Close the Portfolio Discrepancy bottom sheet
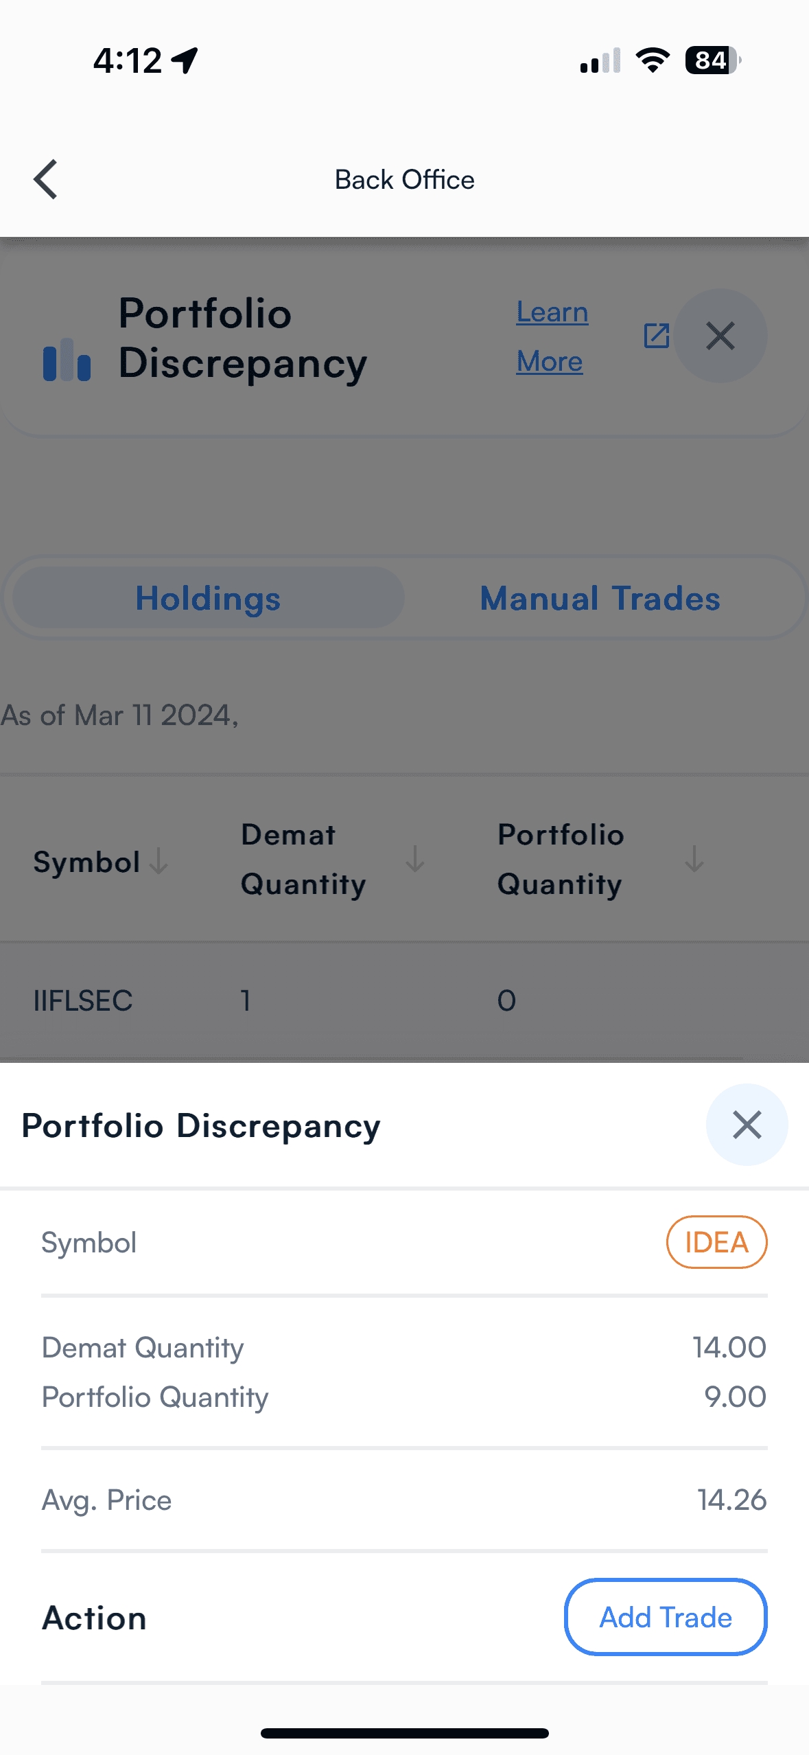Viewport: 809px width, 1755px height. tap(747, 1125)
